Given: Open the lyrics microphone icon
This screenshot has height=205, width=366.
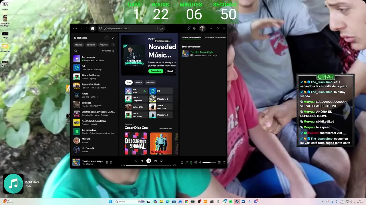Looking at the screenshot, I should click(186, 162).
